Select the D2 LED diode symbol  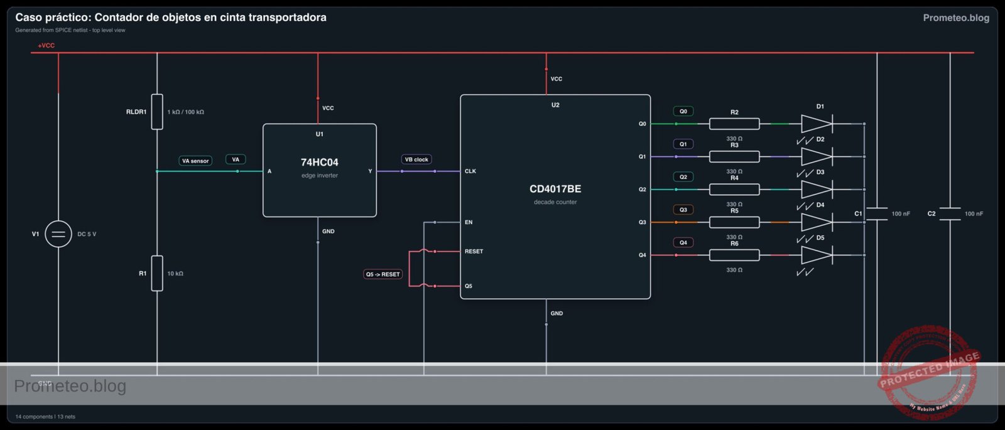tap(817, 156)
